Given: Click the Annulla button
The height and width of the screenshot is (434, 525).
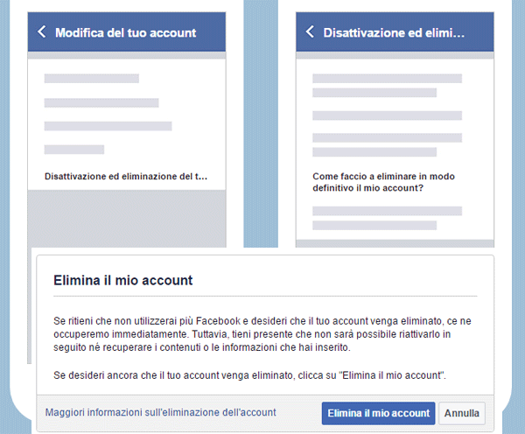Looking at the screenshot, I should click(462, 413).
